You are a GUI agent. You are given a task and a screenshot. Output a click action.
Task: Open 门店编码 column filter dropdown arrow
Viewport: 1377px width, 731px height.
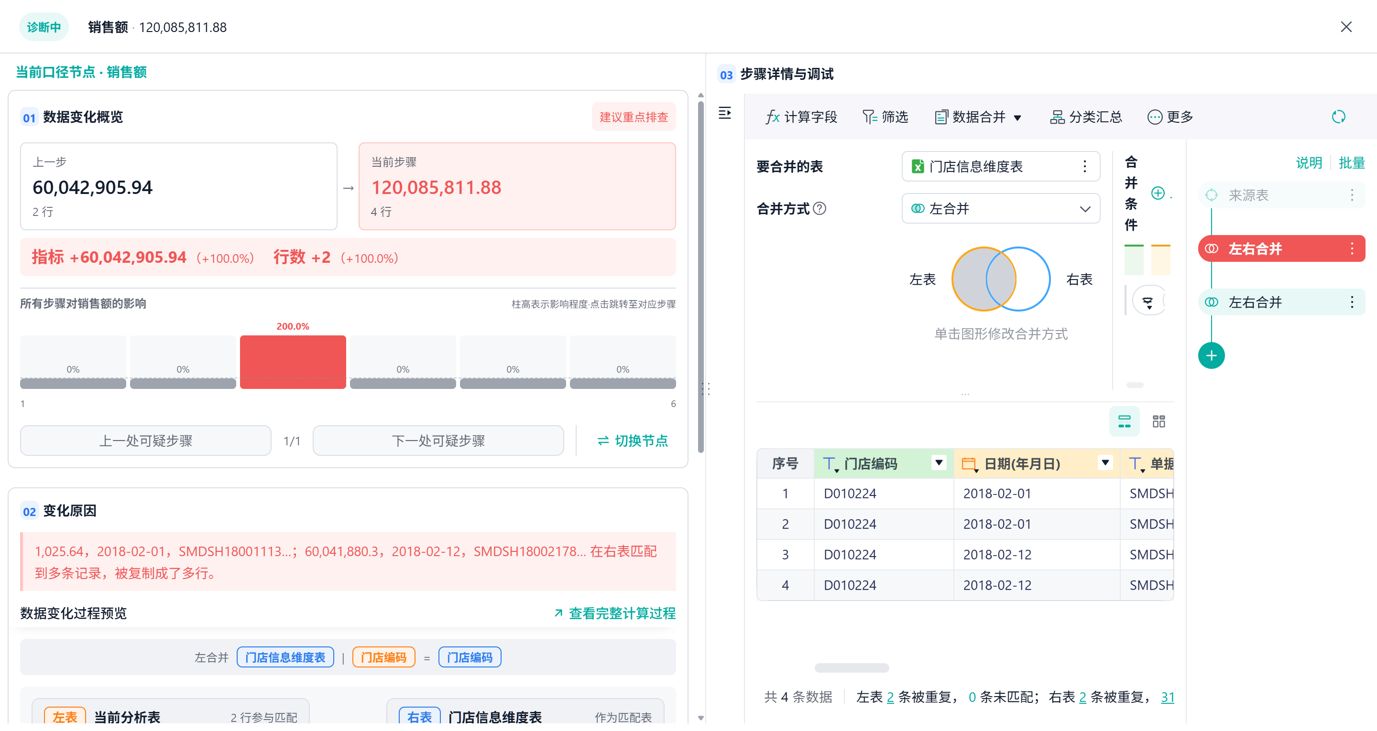pyautogui.click(x=939, y=463)
